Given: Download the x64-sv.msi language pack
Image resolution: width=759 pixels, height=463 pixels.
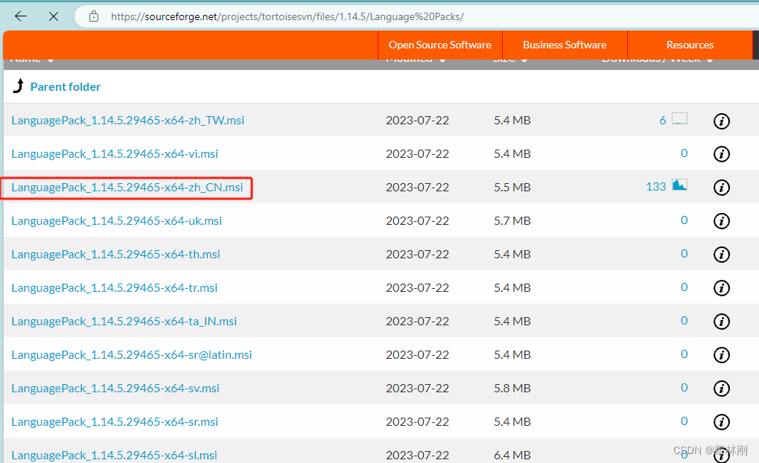Looking at the screenshot, I should click(115, 388).
